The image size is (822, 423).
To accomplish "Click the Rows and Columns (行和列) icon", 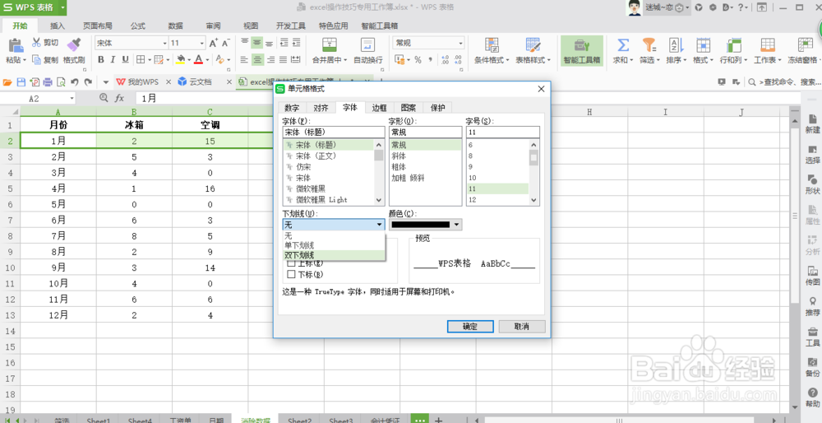I will 734,44.
